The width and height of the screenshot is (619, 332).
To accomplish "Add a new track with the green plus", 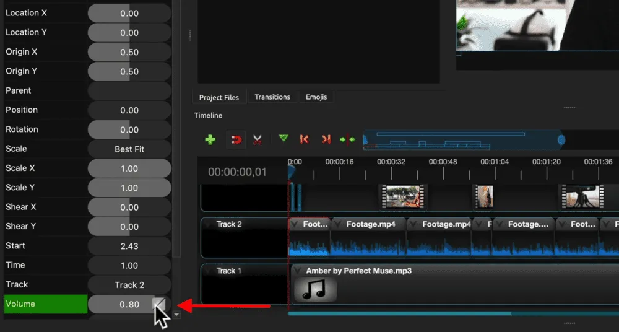I will [210, 140].
